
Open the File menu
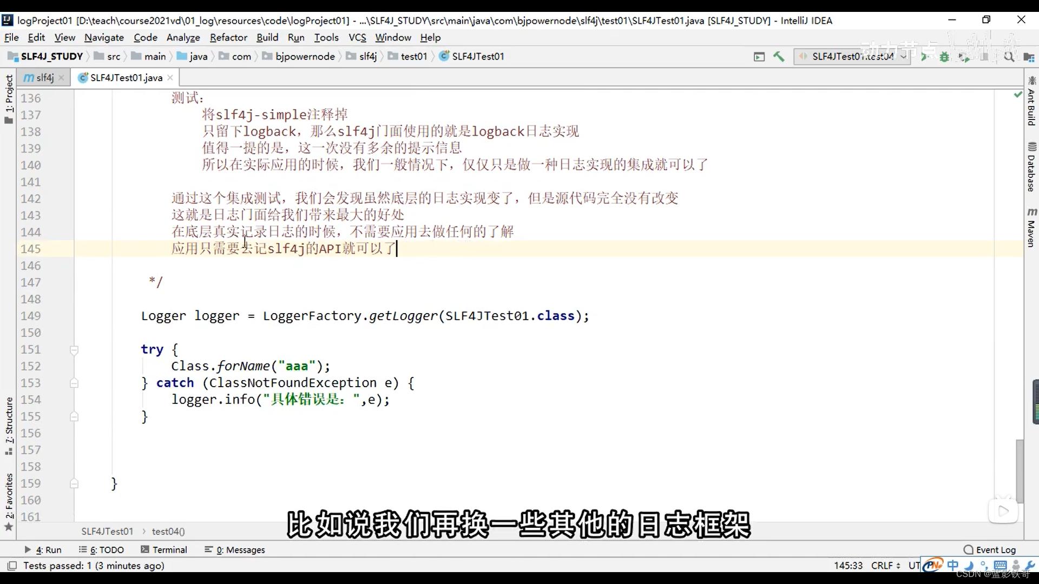pyautogui.click(x=11, y=37)
